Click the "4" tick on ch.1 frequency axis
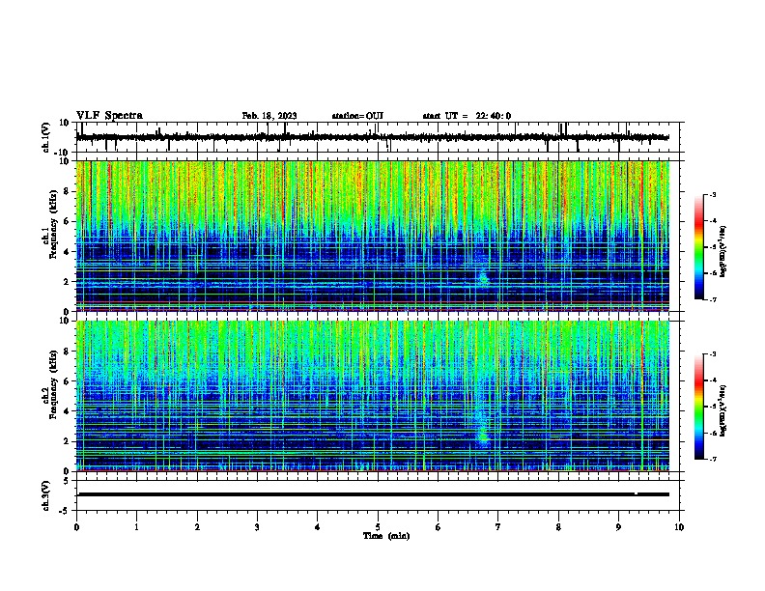Screen dimensions: 765x591 (67, 252)
